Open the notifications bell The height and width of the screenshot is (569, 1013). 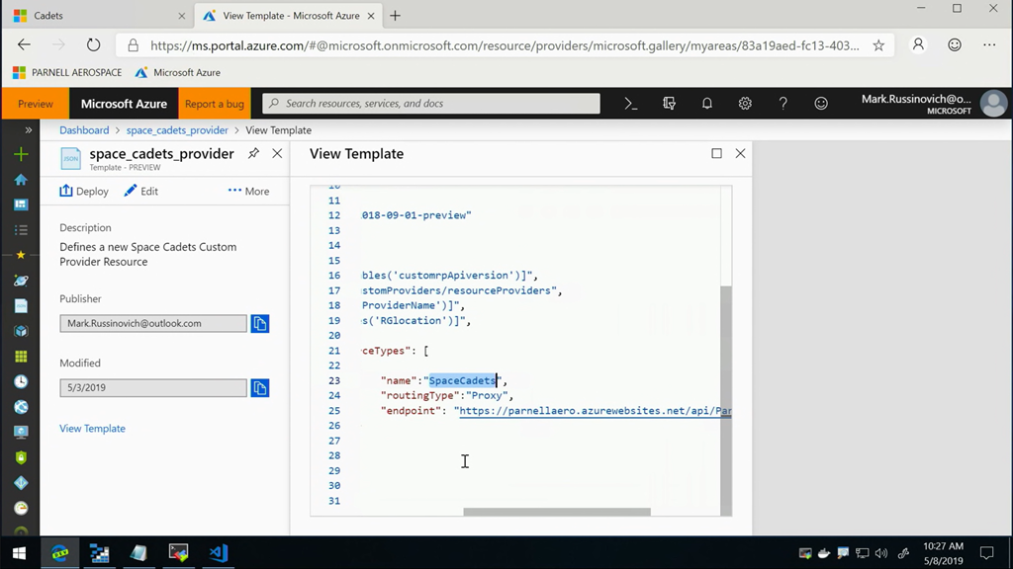pos(706,104)
